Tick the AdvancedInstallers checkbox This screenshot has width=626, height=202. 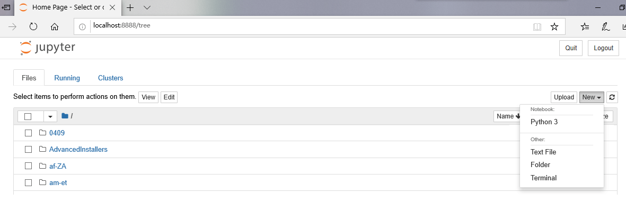28,150
